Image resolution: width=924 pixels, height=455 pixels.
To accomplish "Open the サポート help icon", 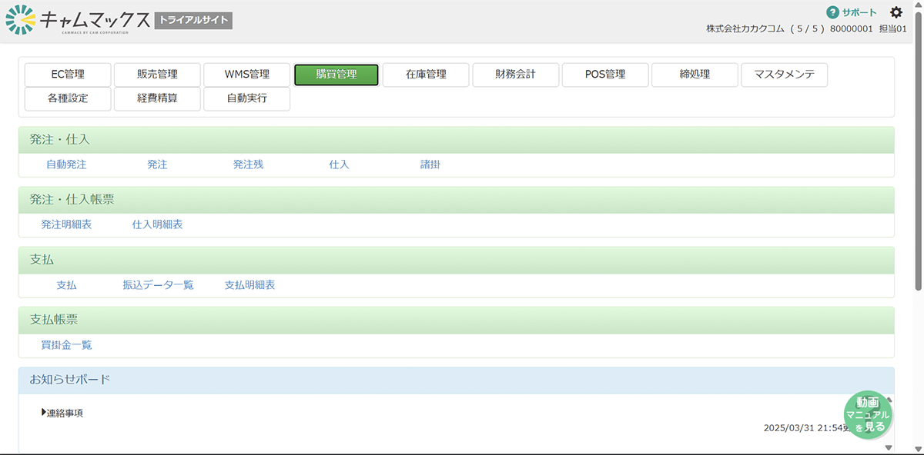I will [832, 12].
